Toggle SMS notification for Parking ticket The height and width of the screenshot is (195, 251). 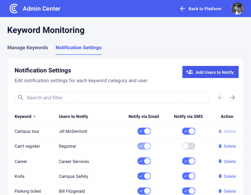click(x=189, y=191)
